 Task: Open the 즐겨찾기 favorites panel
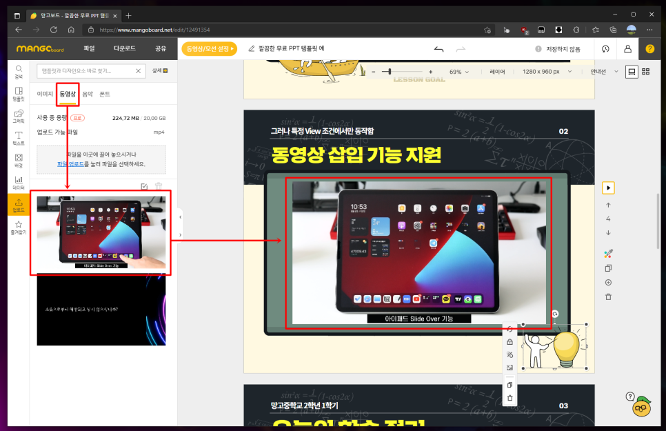coord(19,228)
